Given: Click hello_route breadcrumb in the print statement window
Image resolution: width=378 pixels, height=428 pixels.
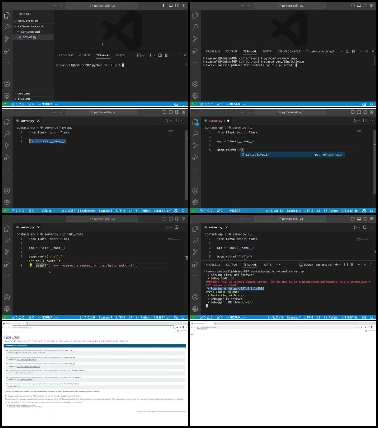Looking at the screenshot, I should click(75, 234).
